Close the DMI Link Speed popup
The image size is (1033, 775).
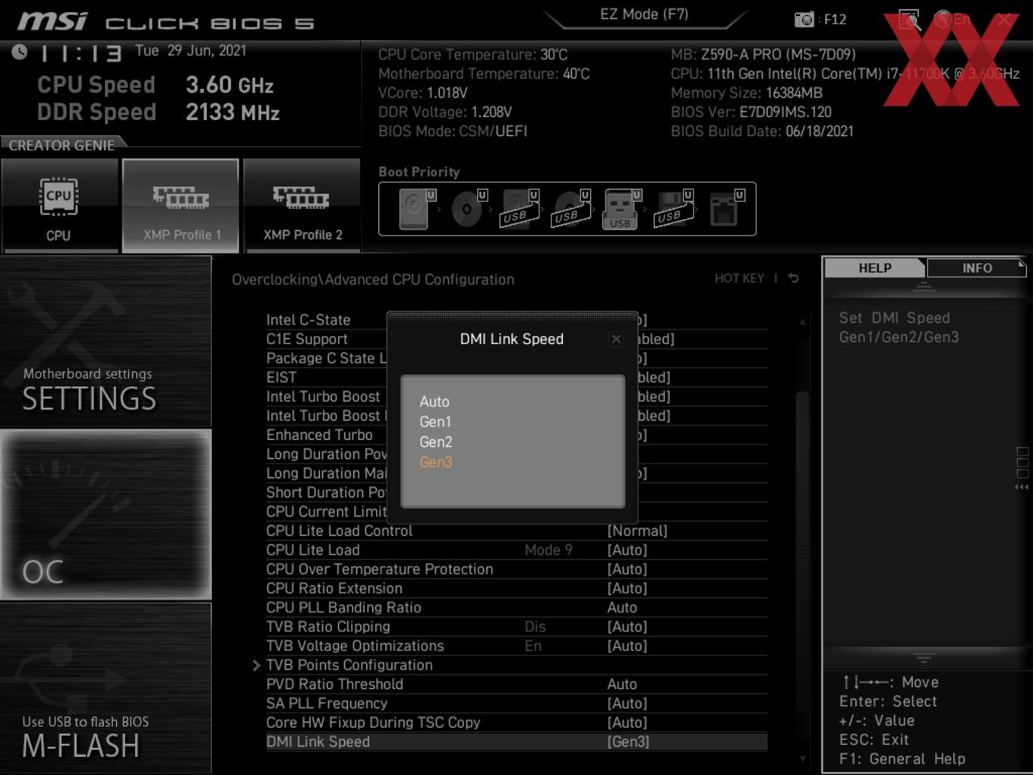616,340
